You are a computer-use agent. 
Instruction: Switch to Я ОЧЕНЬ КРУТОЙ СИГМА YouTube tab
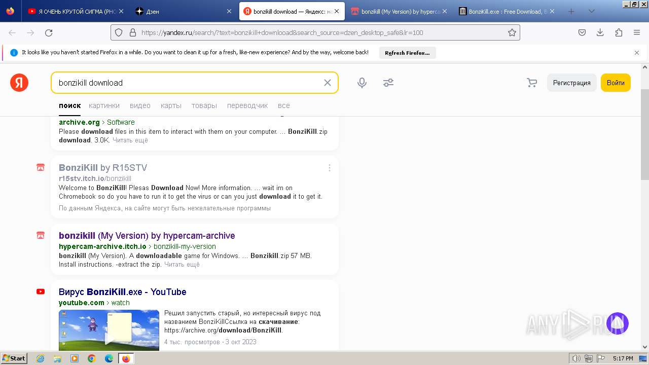[75, 11]
